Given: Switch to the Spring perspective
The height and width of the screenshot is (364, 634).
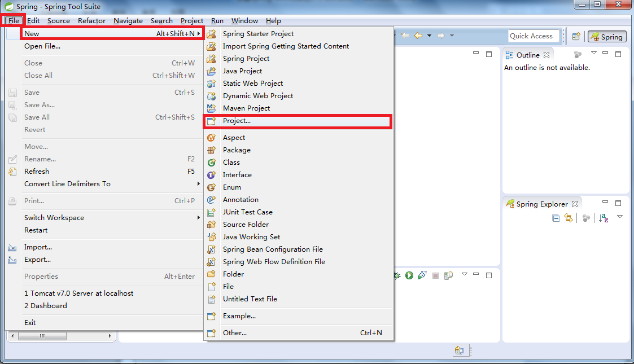Looking at the screenshot, I should 607,37.
